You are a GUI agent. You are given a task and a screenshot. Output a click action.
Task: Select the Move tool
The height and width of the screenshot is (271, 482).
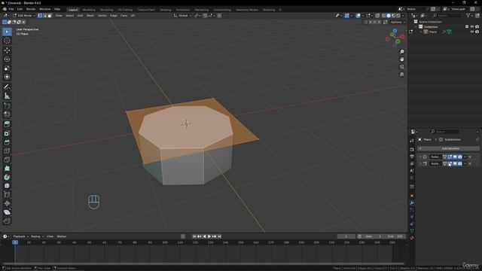(7, 50)
